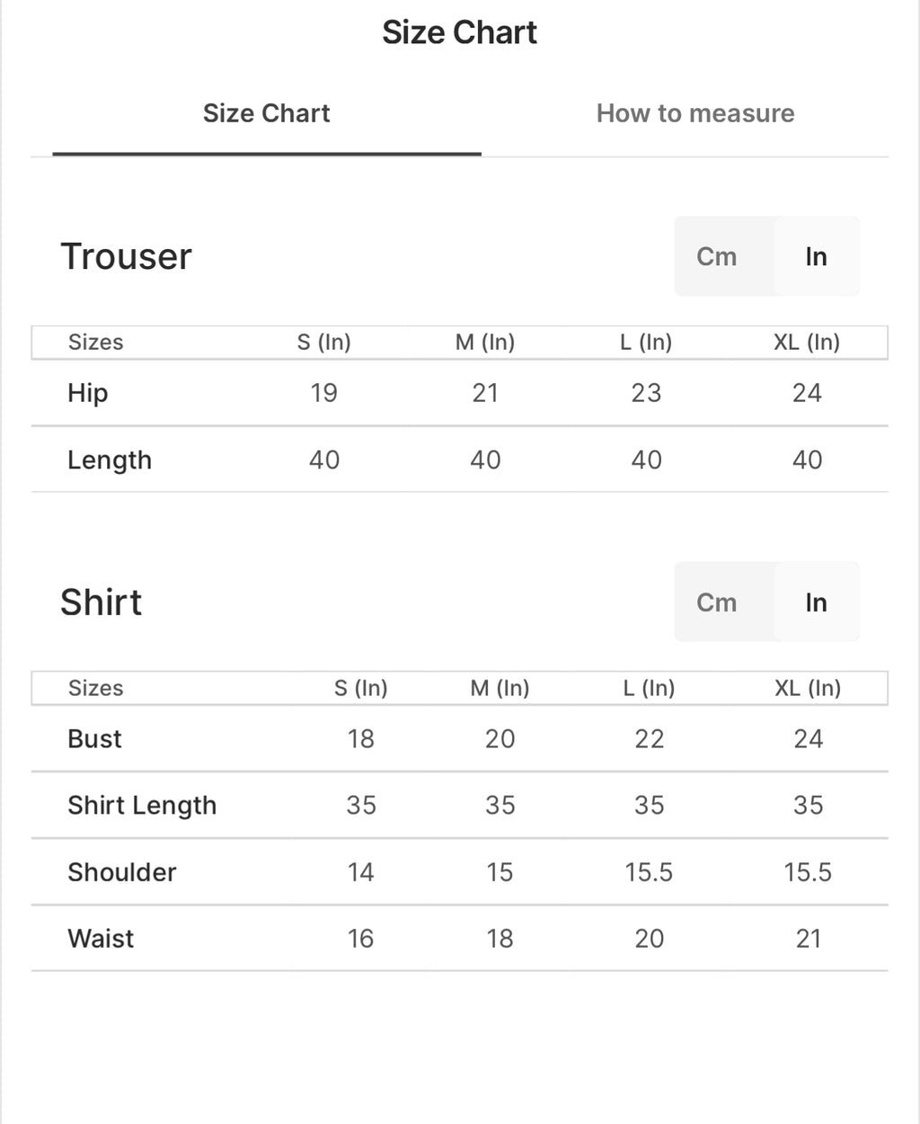Switch Shirt units to Cm
This screenshot has height=1124, width=920.
[716, 602]
